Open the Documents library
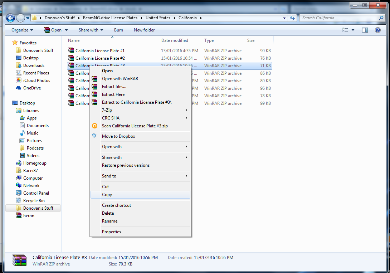The image size is (390, 273). [38, 126]
